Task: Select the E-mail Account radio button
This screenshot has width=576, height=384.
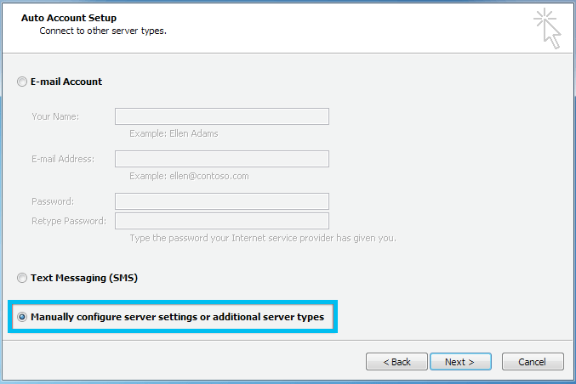Action: point(22,82)
